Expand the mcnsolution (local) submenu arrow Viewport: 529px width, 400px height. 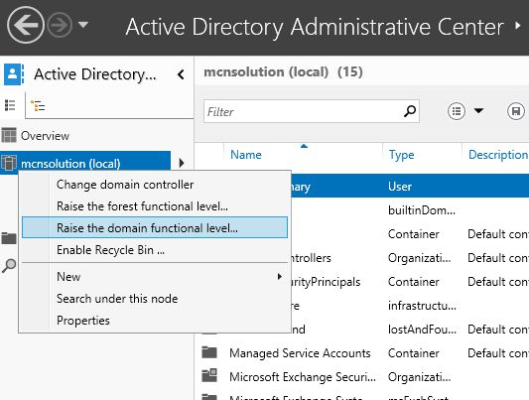pyautogui.click(x=182, y=163)
